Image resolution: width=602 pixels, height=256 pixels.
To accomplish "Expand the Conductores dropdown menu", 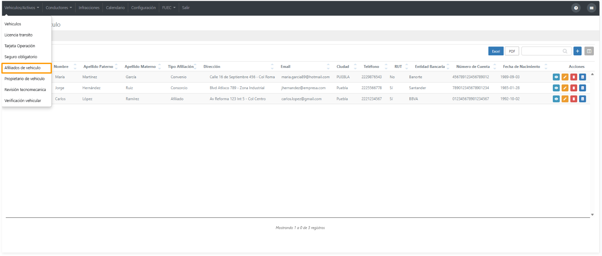I will click(x=59, y=8).
